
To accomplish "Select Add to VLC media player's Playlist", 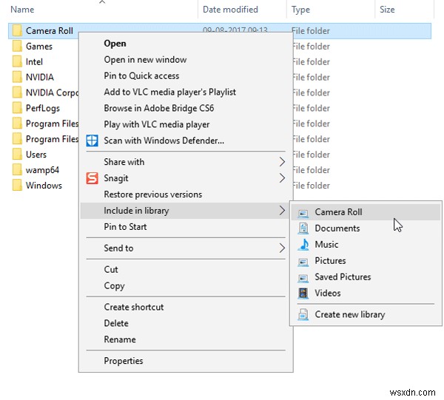I will pyautogui.click(x=170, y=92).
